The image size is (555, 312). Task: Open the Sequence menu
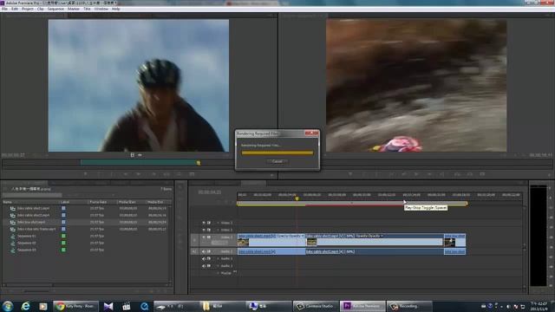click(55, 9)
